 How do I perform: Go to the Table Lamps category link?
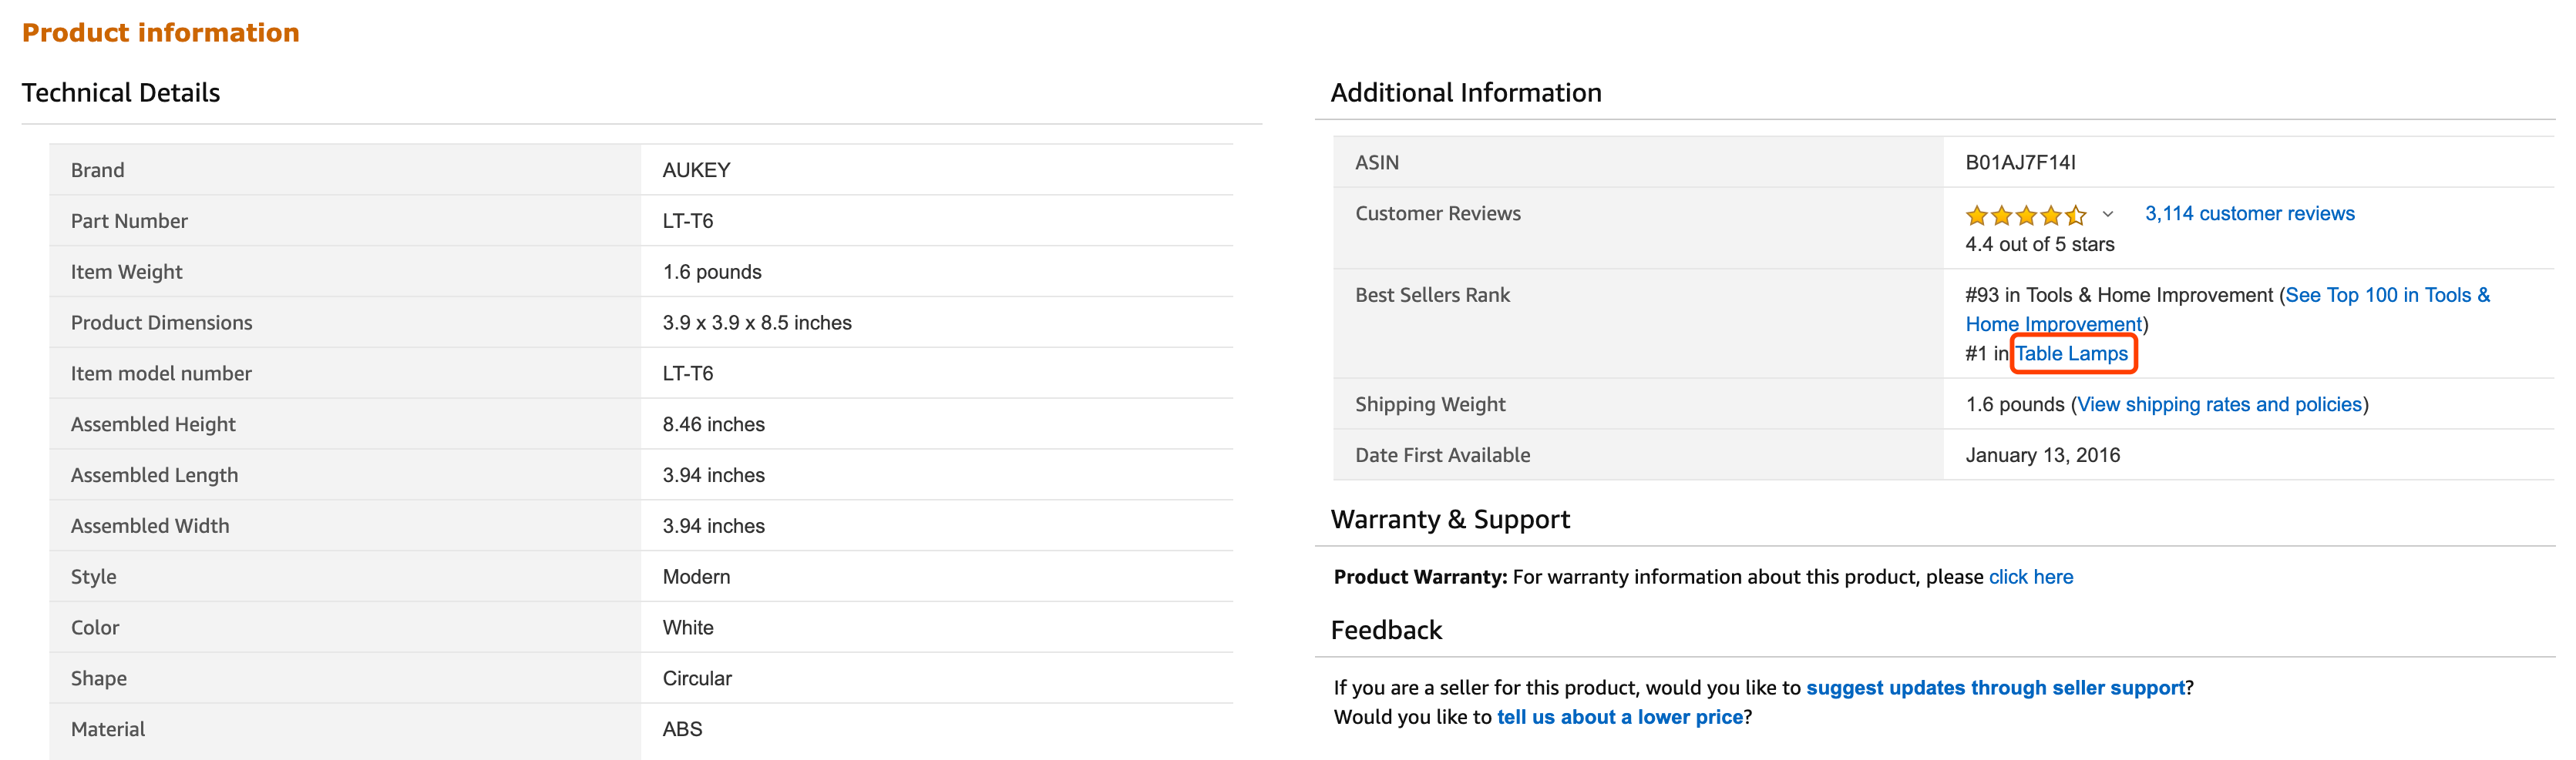click(x=2071, y=353)
